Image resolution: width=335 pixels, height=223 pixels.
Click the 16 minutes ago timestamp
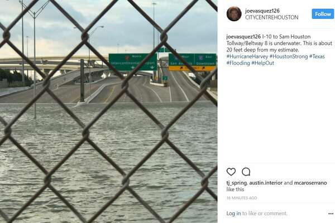(x=242, y=198)
